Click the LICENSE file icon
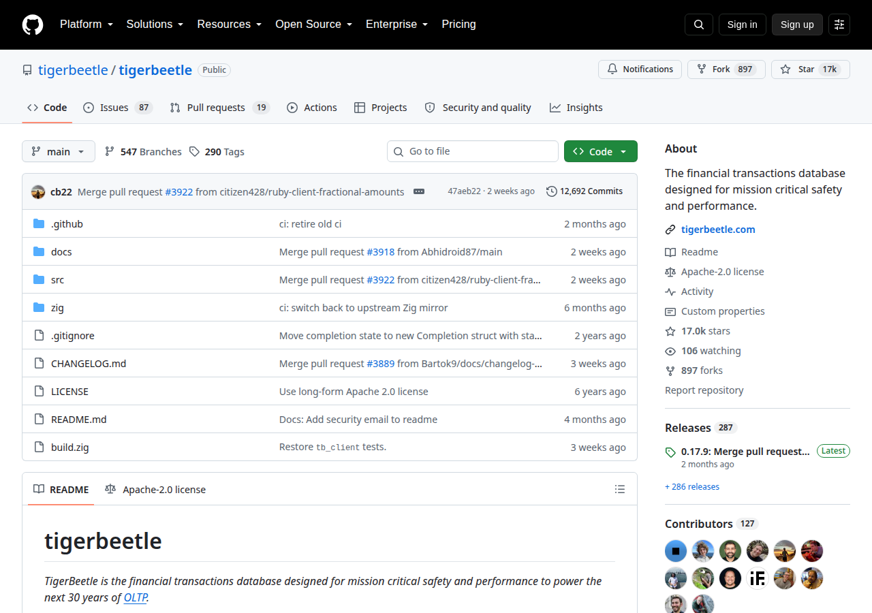The height and width of the screenshot is (613, 872). (x=39, y=391)
